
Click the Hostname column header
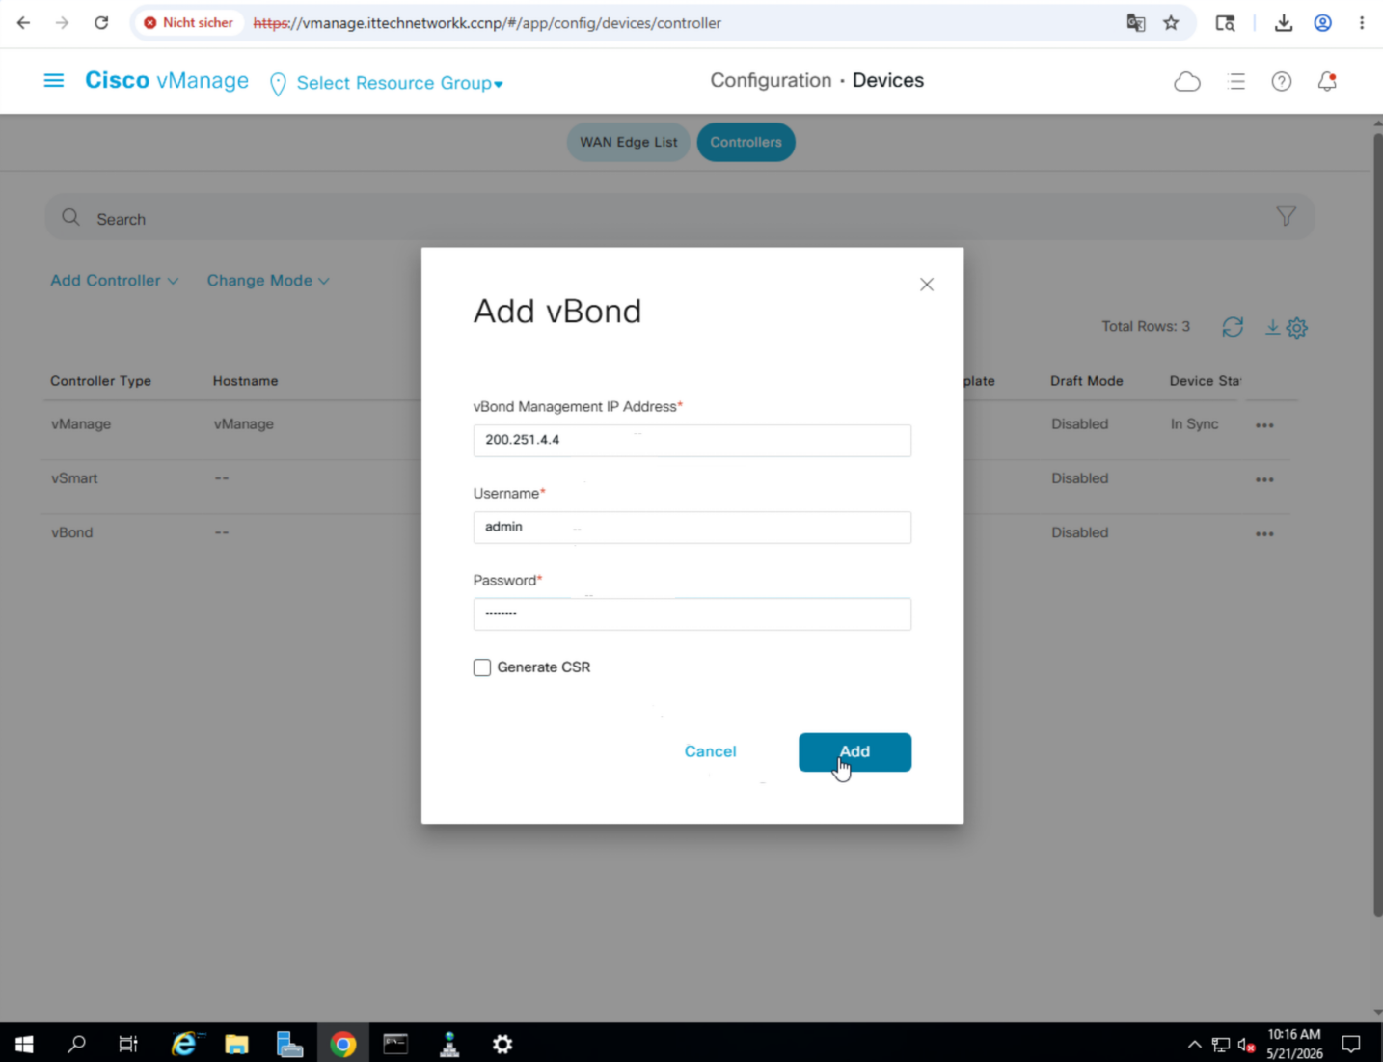pyautogui.click(x=245, y=381)
